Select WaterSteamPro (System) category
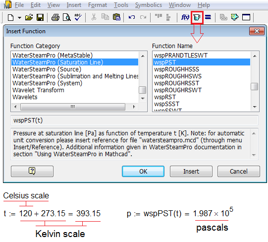The height and width of the screenshot is (242, 268). tap(75, 83)
